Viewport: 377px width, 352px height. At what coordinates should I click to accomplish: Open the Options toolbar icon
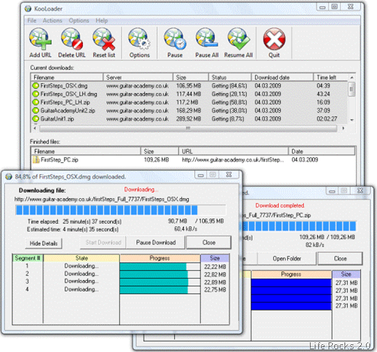click(140, 43)
